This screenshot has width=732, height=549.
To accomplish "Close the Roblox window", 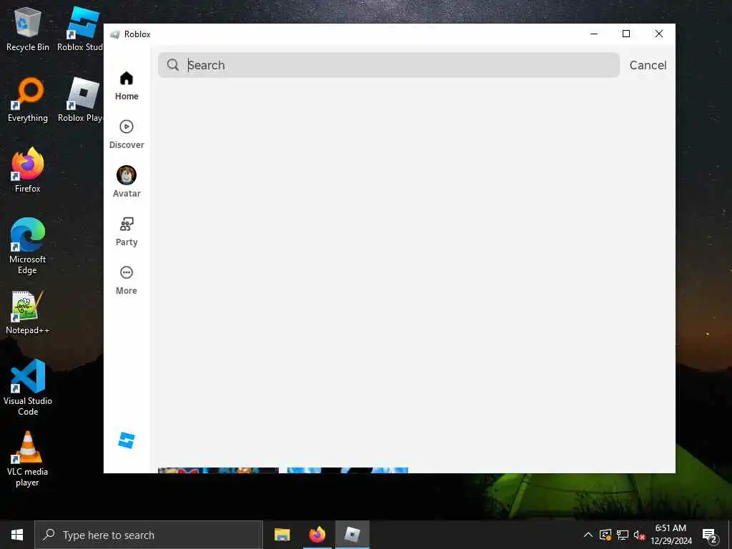I will (x=658, y=34).
